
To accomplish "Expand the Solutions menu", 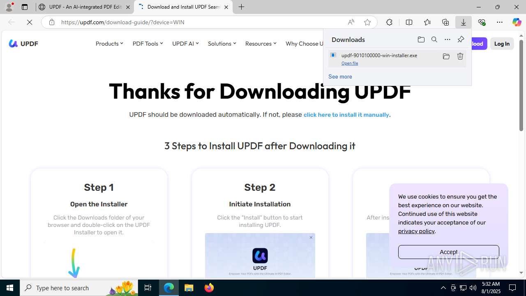I will [x=222, y=44].
